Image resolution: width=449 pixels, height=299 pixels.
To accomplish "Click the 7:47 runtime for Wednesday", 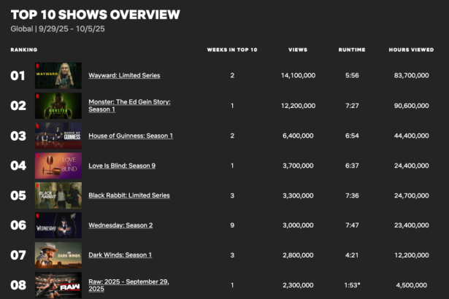I will (x=352, y=225).
